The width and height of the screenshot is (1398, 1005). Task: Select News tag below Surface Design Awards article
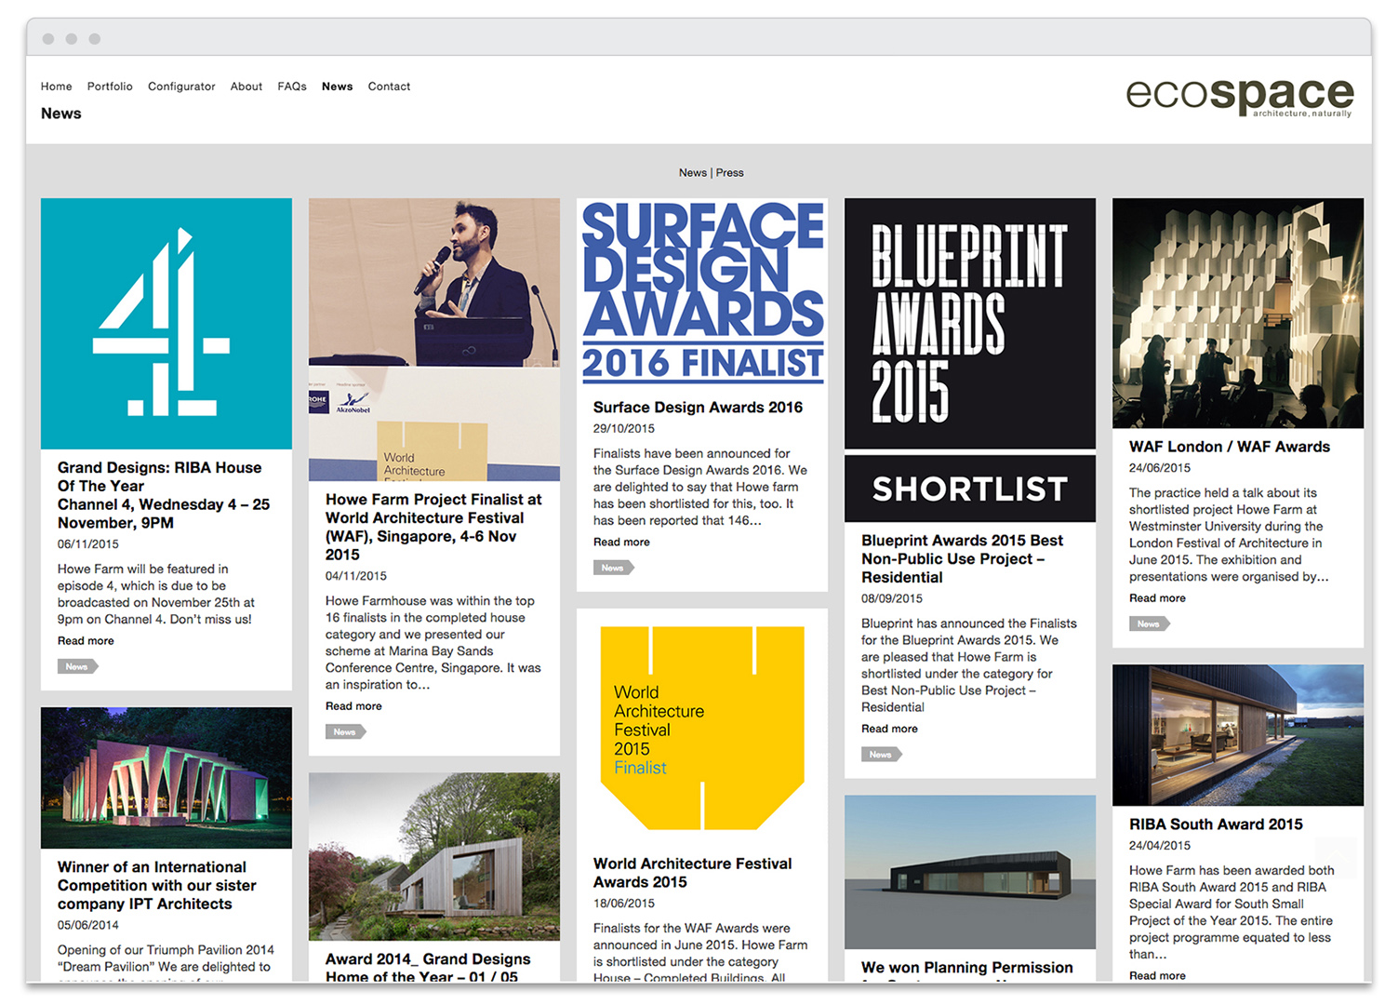(613, 568)
